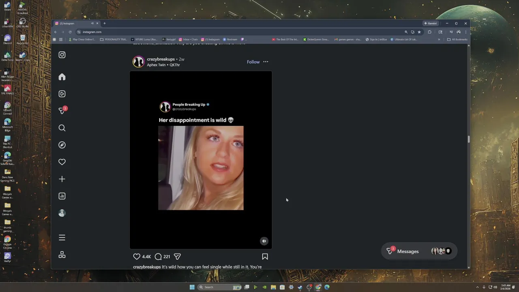This screenshot has height=292, width=519.
Task: Open the All Bookmarks folder
Action: coord(457,39)
